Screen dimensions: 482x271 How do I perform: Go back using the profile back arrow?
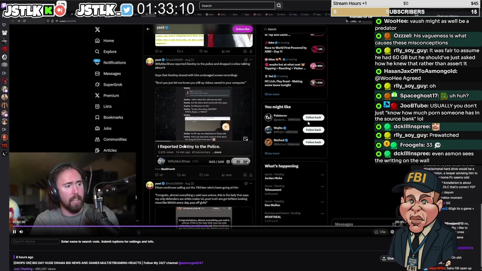tap(148, 29)
